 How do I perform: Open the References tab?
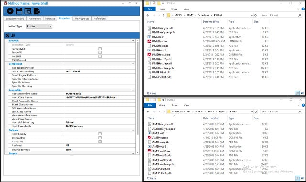pos(99,19)
